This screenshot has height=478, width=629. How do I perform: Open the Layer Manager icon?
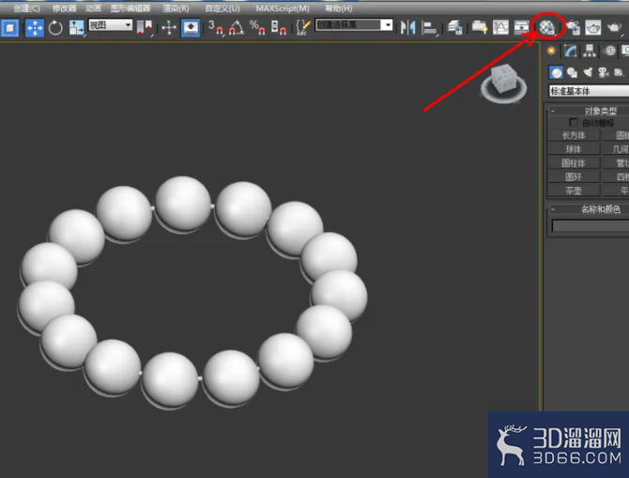coord(454,27)
